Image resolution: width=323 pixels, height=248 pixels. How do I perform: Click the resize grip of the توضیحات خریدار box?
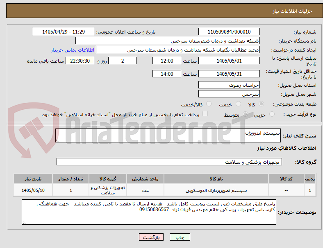tap(24, 223)
